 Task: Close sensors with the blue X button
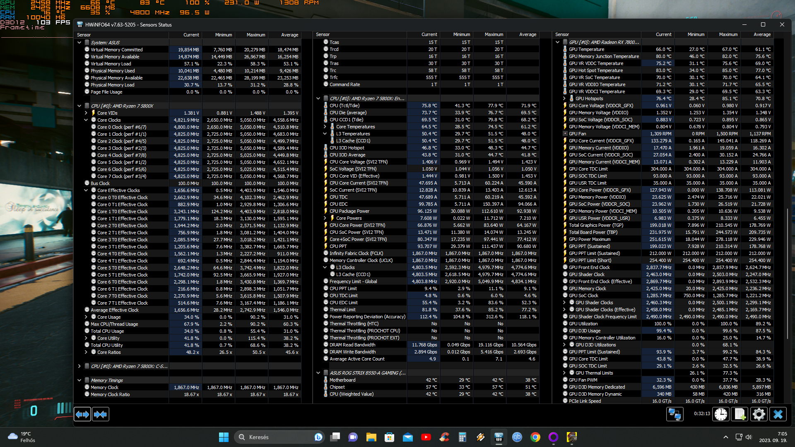click(778, 414)
